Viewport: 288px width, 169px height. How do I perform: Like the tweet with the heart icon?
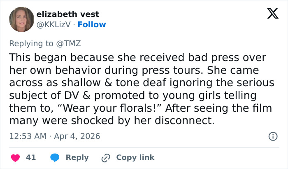point(16,157)
